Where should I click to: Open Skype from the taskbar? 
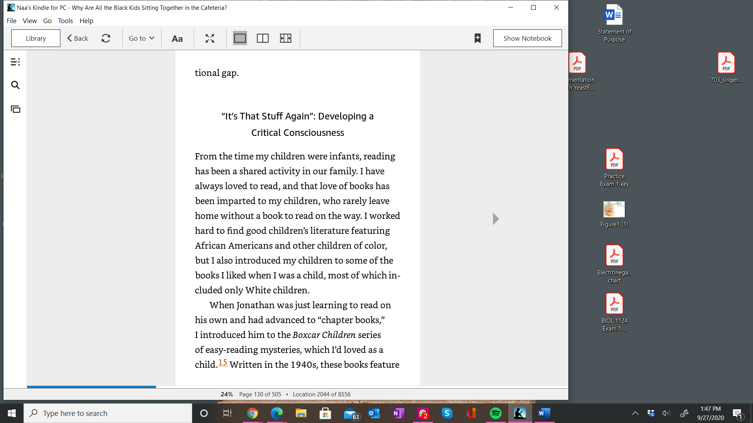click(447, 413)
